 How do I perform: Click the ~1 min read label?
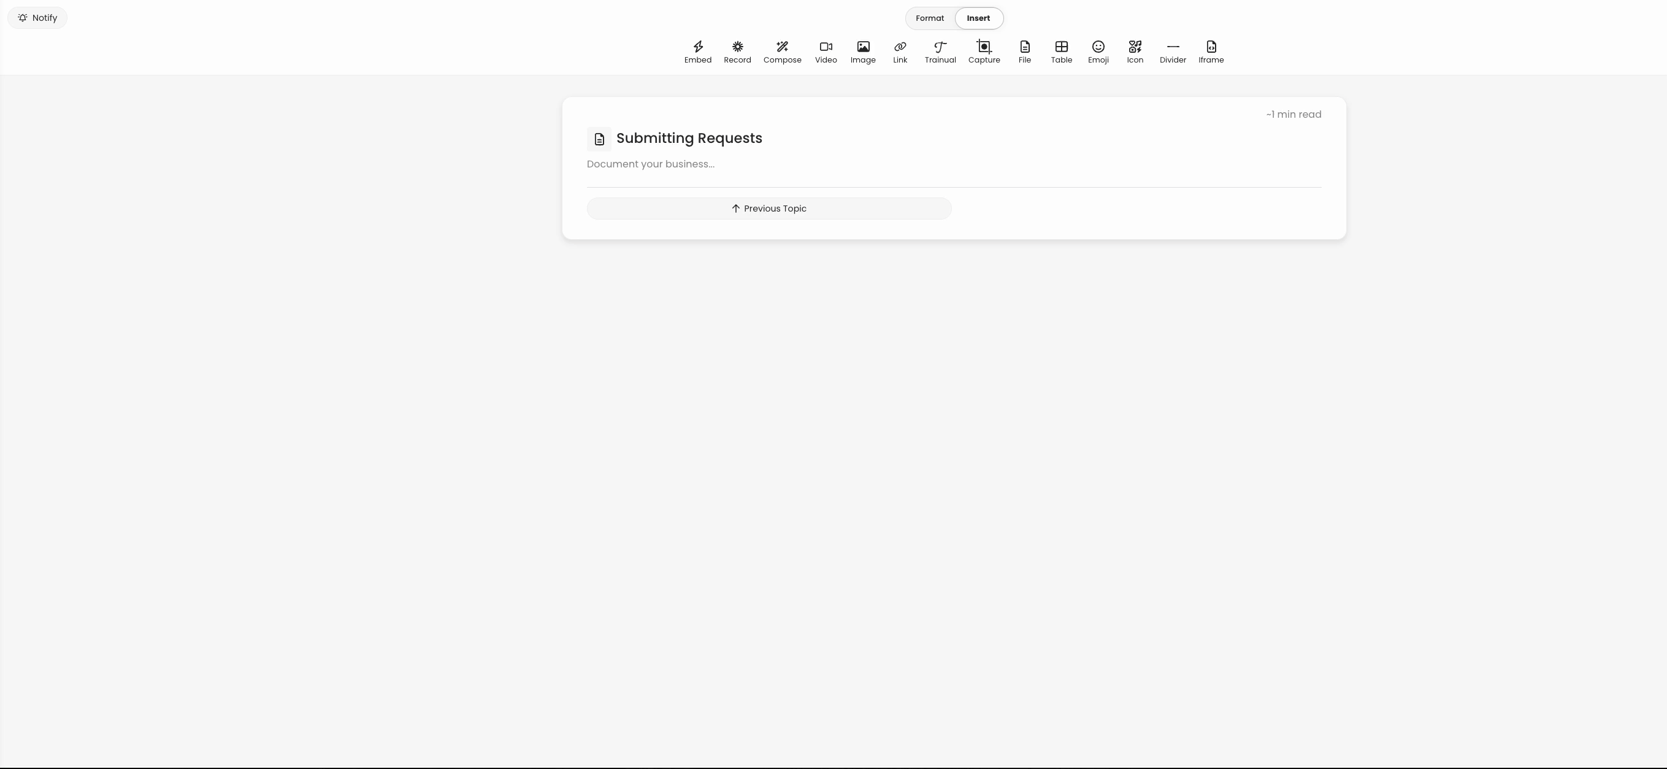point(1293,115)
